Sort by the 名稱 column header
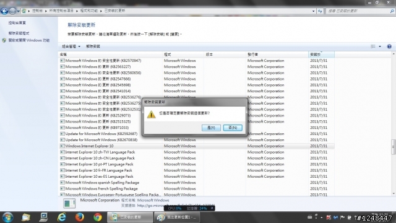The width and height of the screenshot is (396, 223). point(110,55)
